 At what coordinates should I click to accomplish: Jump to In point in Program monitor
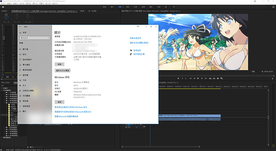[191, 78]
